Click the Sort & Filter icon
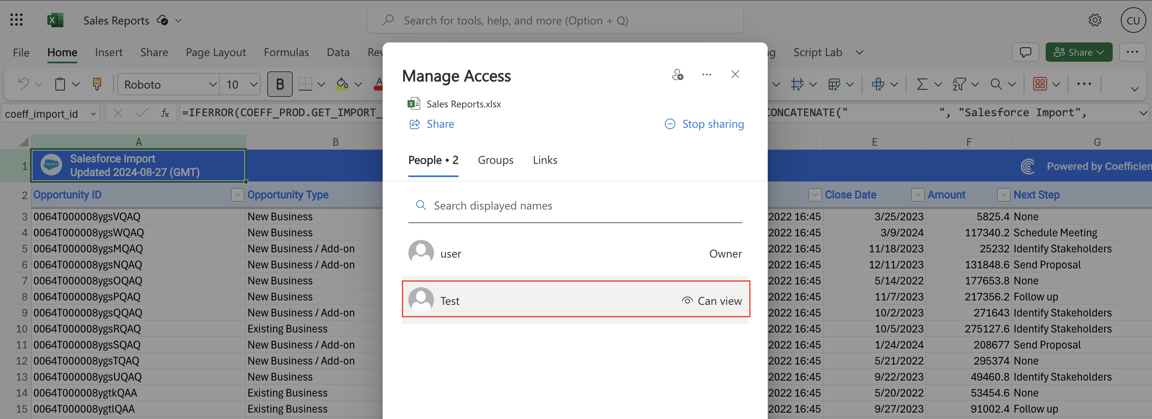1152x419 pixels. point(959,84)
